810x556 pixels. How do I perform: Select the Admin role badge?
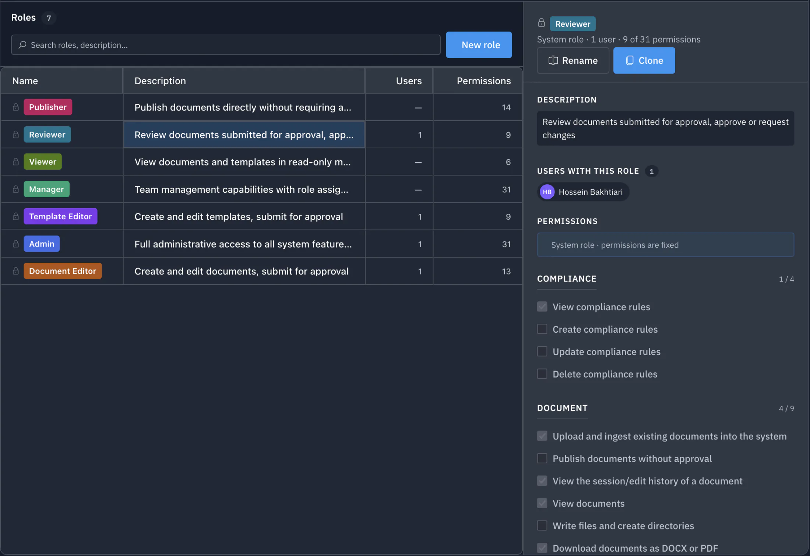[42, 244]
